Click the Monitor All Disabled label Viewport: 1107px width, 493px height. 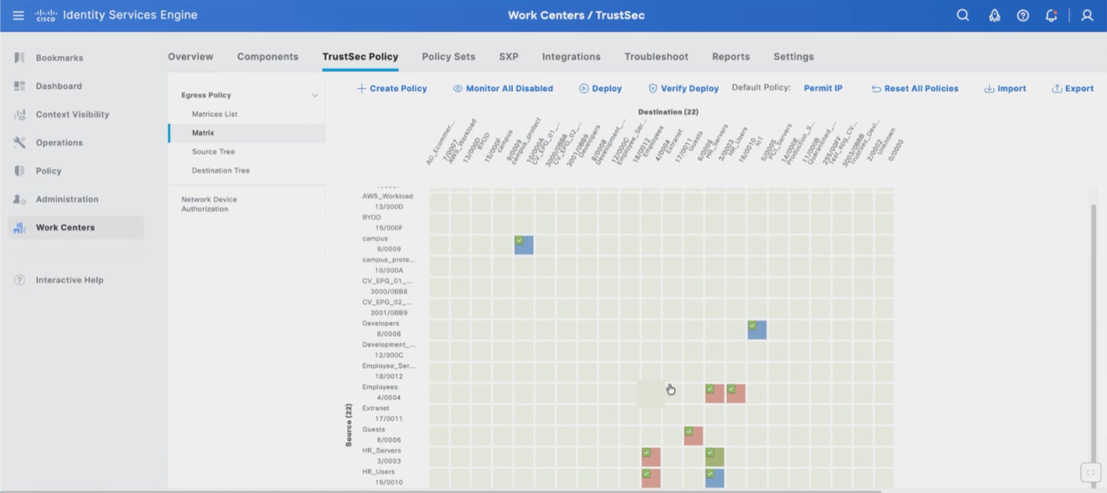(x=509, y=89)
